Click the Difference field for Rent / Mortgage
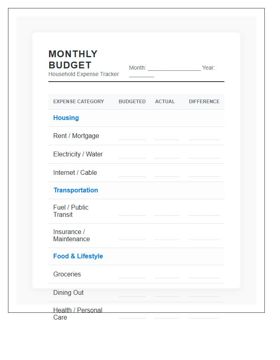280x360 pixels. click(204, 137)
